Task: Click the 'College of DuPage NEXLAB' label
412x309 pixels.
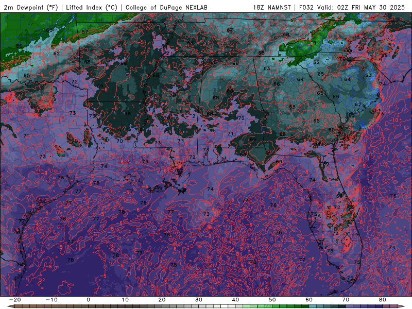Action: tap(166, 8)
